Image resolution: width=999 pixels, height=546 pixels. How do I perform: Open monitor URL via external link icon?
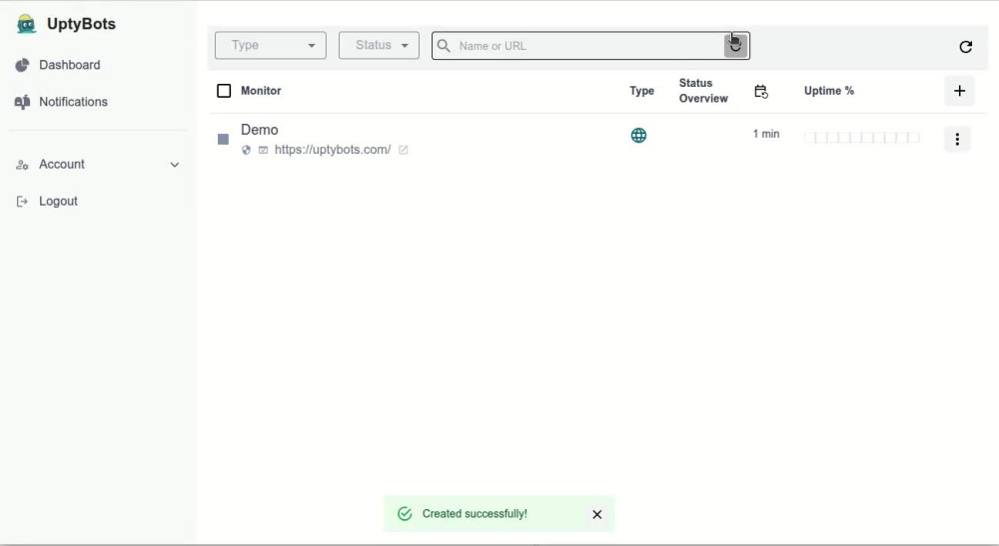click(404, 150)
